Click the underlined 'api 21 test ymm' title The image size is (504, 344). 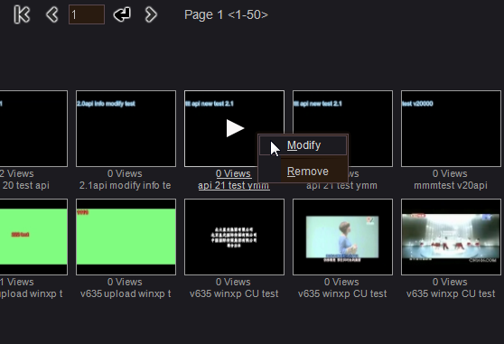[x=234, y=186]
